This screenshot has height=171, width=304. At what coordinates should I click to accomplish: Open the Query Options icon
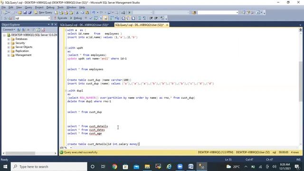coord(101,18)
